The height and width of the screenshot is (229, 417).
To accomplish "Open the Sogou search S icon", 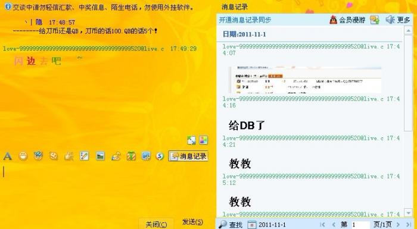I will [x=160, y=156].
